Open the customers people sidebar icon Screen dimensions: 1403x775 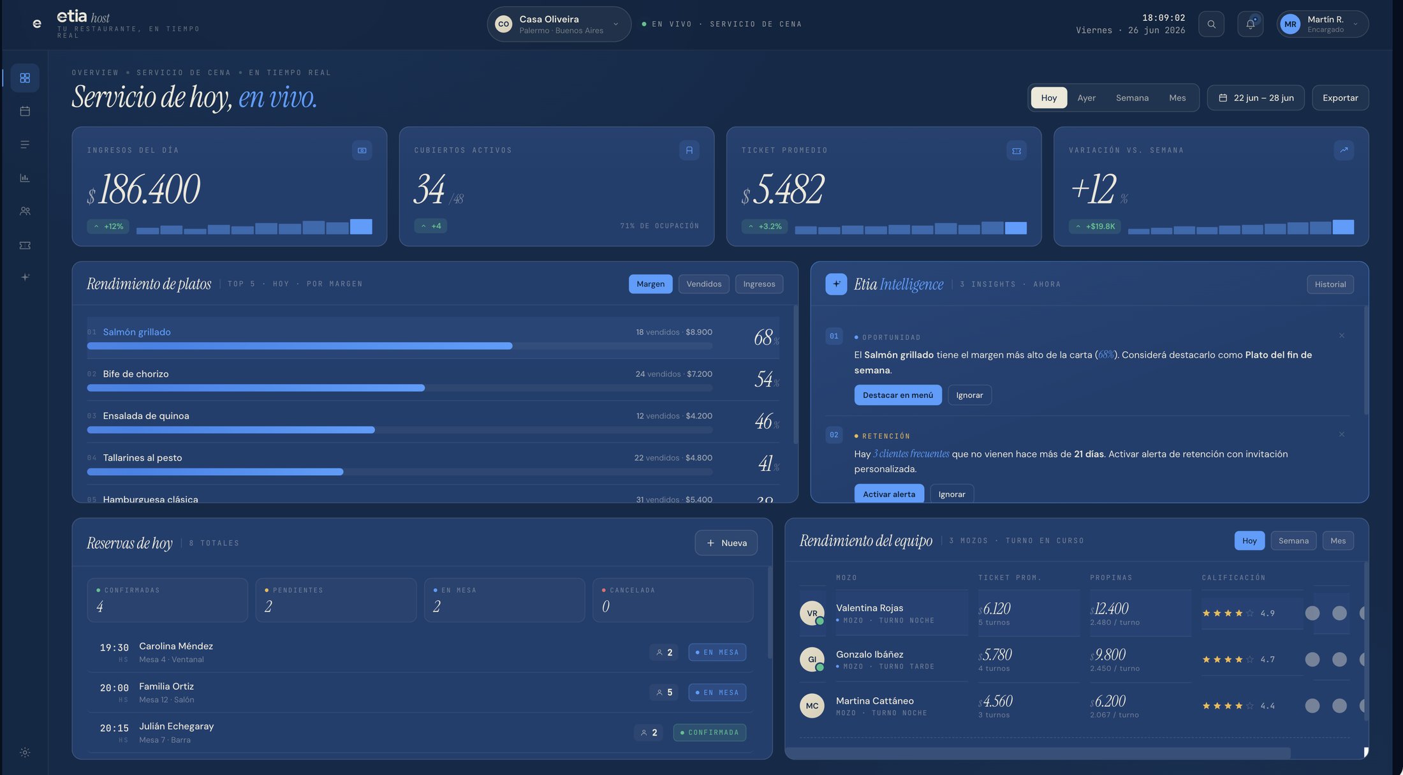[25, 211]
